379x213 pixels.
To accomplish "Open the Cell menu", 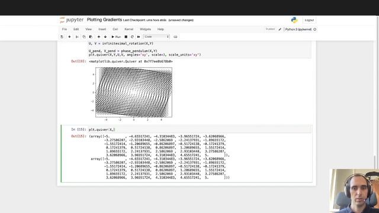I will tap(115, 29).
